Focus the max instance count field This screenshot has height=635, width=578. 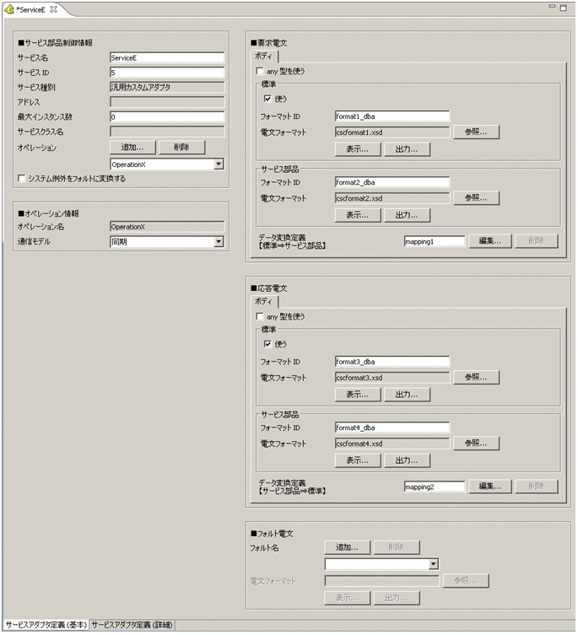tap(167, 116)
